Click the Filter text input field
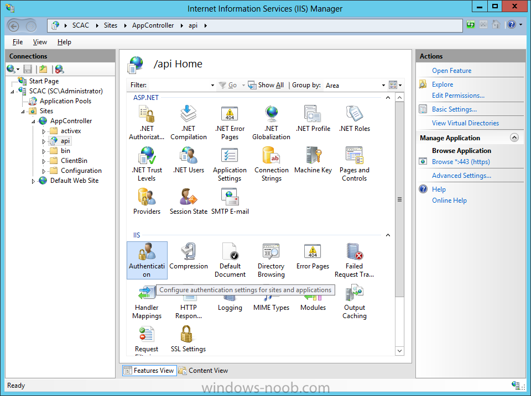 [x=179, y=85]
